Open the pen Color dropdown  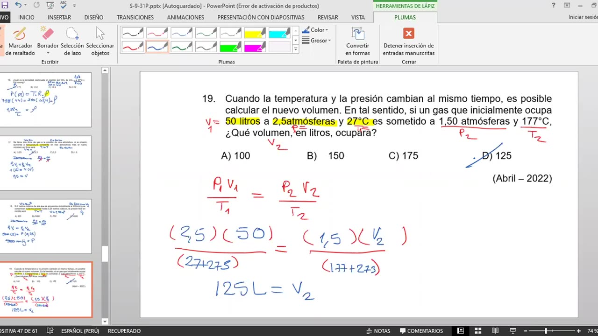click(315, 30)
